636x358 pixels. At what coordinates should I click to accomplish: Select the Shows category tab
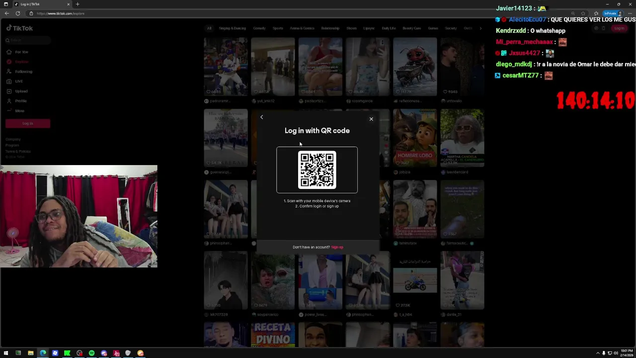(351, 28)
